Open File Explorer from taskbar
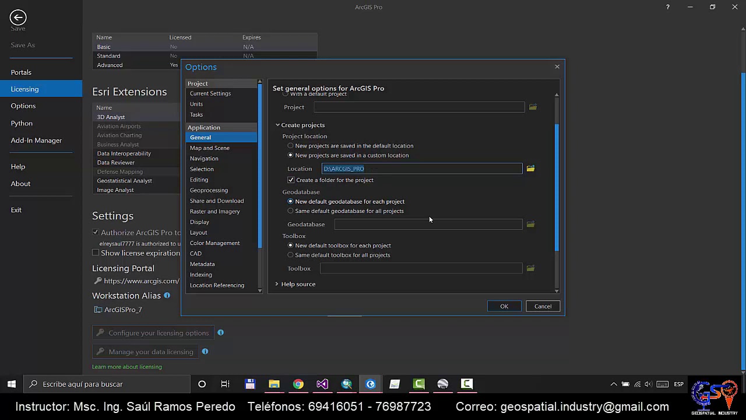 click(274, 384)
